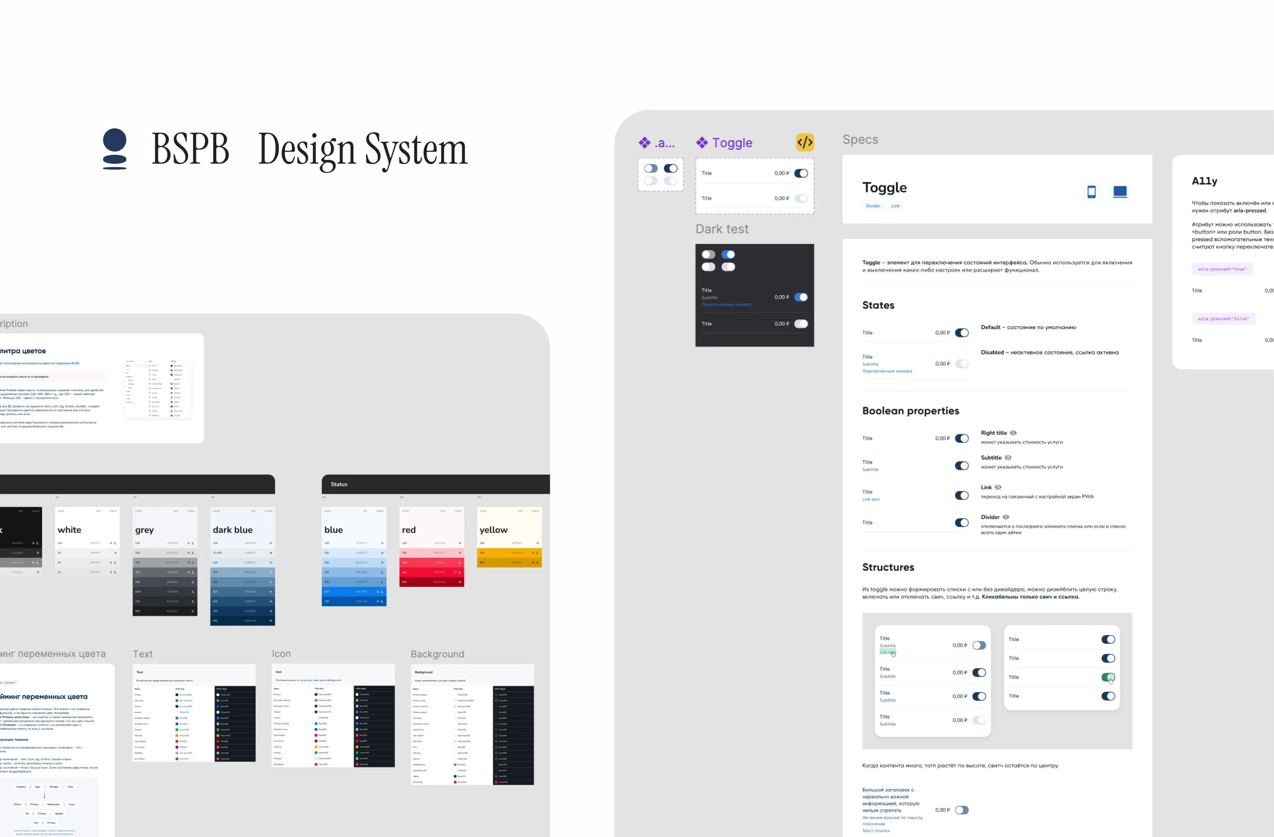The image size is (1274, 837).
Task: Click the BSPB logo mark
Action: (x=115, y=149)
